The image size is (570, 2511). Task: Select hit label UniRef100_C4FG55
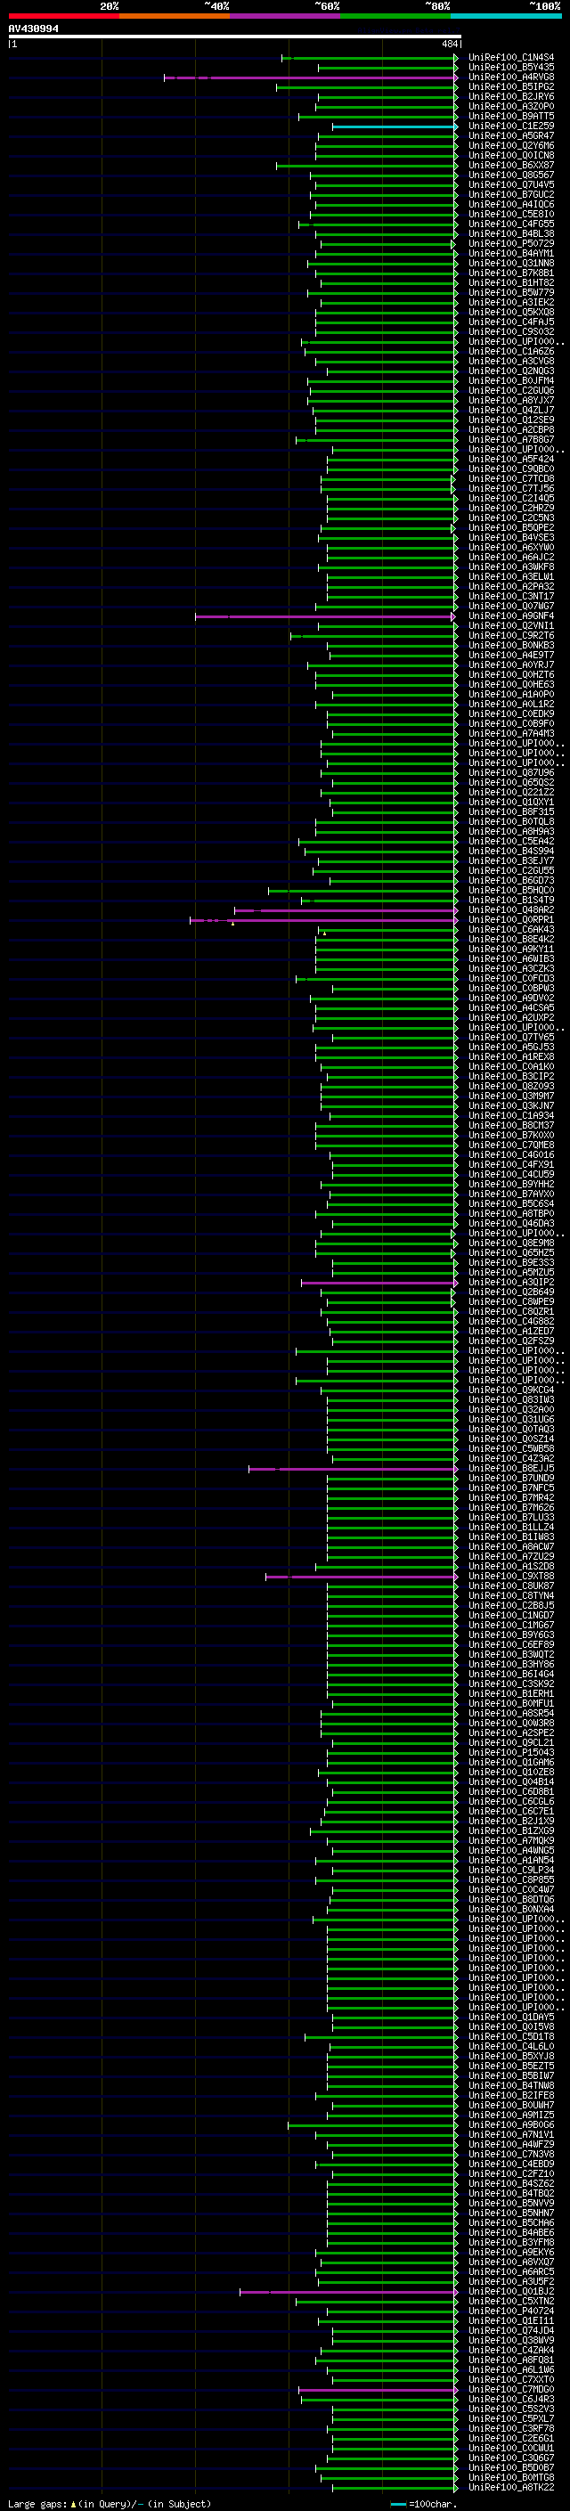pos(511,224)
